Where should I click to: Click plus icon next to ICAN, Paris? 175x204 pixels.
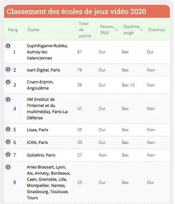(x=8, y=142)
